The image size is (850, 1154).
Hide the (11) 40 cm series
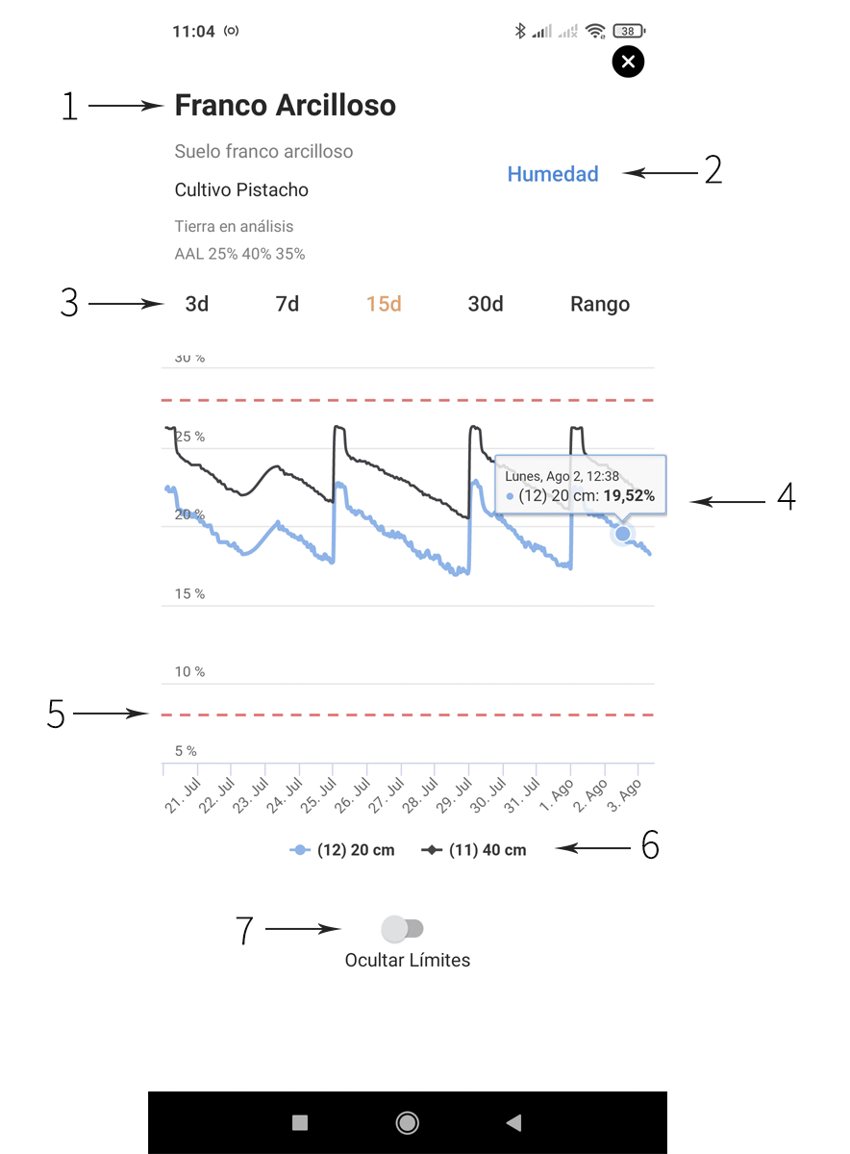click(473, 849)
